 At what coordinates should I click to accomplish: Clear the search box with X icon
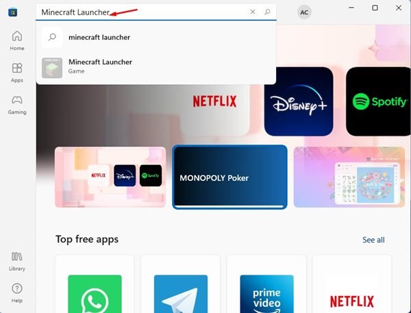click(253, 12)
